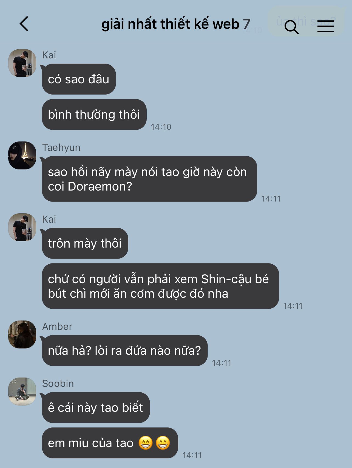352x468 pixels.
Task: Open the hamburger menu icon
Action: click(x=326, y=27)
